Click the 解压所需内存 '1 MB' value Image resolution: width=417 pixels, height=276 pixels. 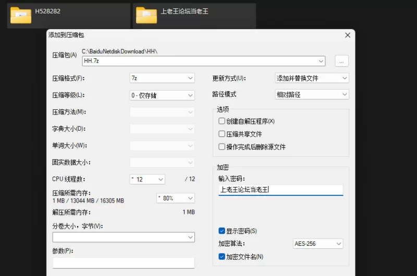point(189,212)
